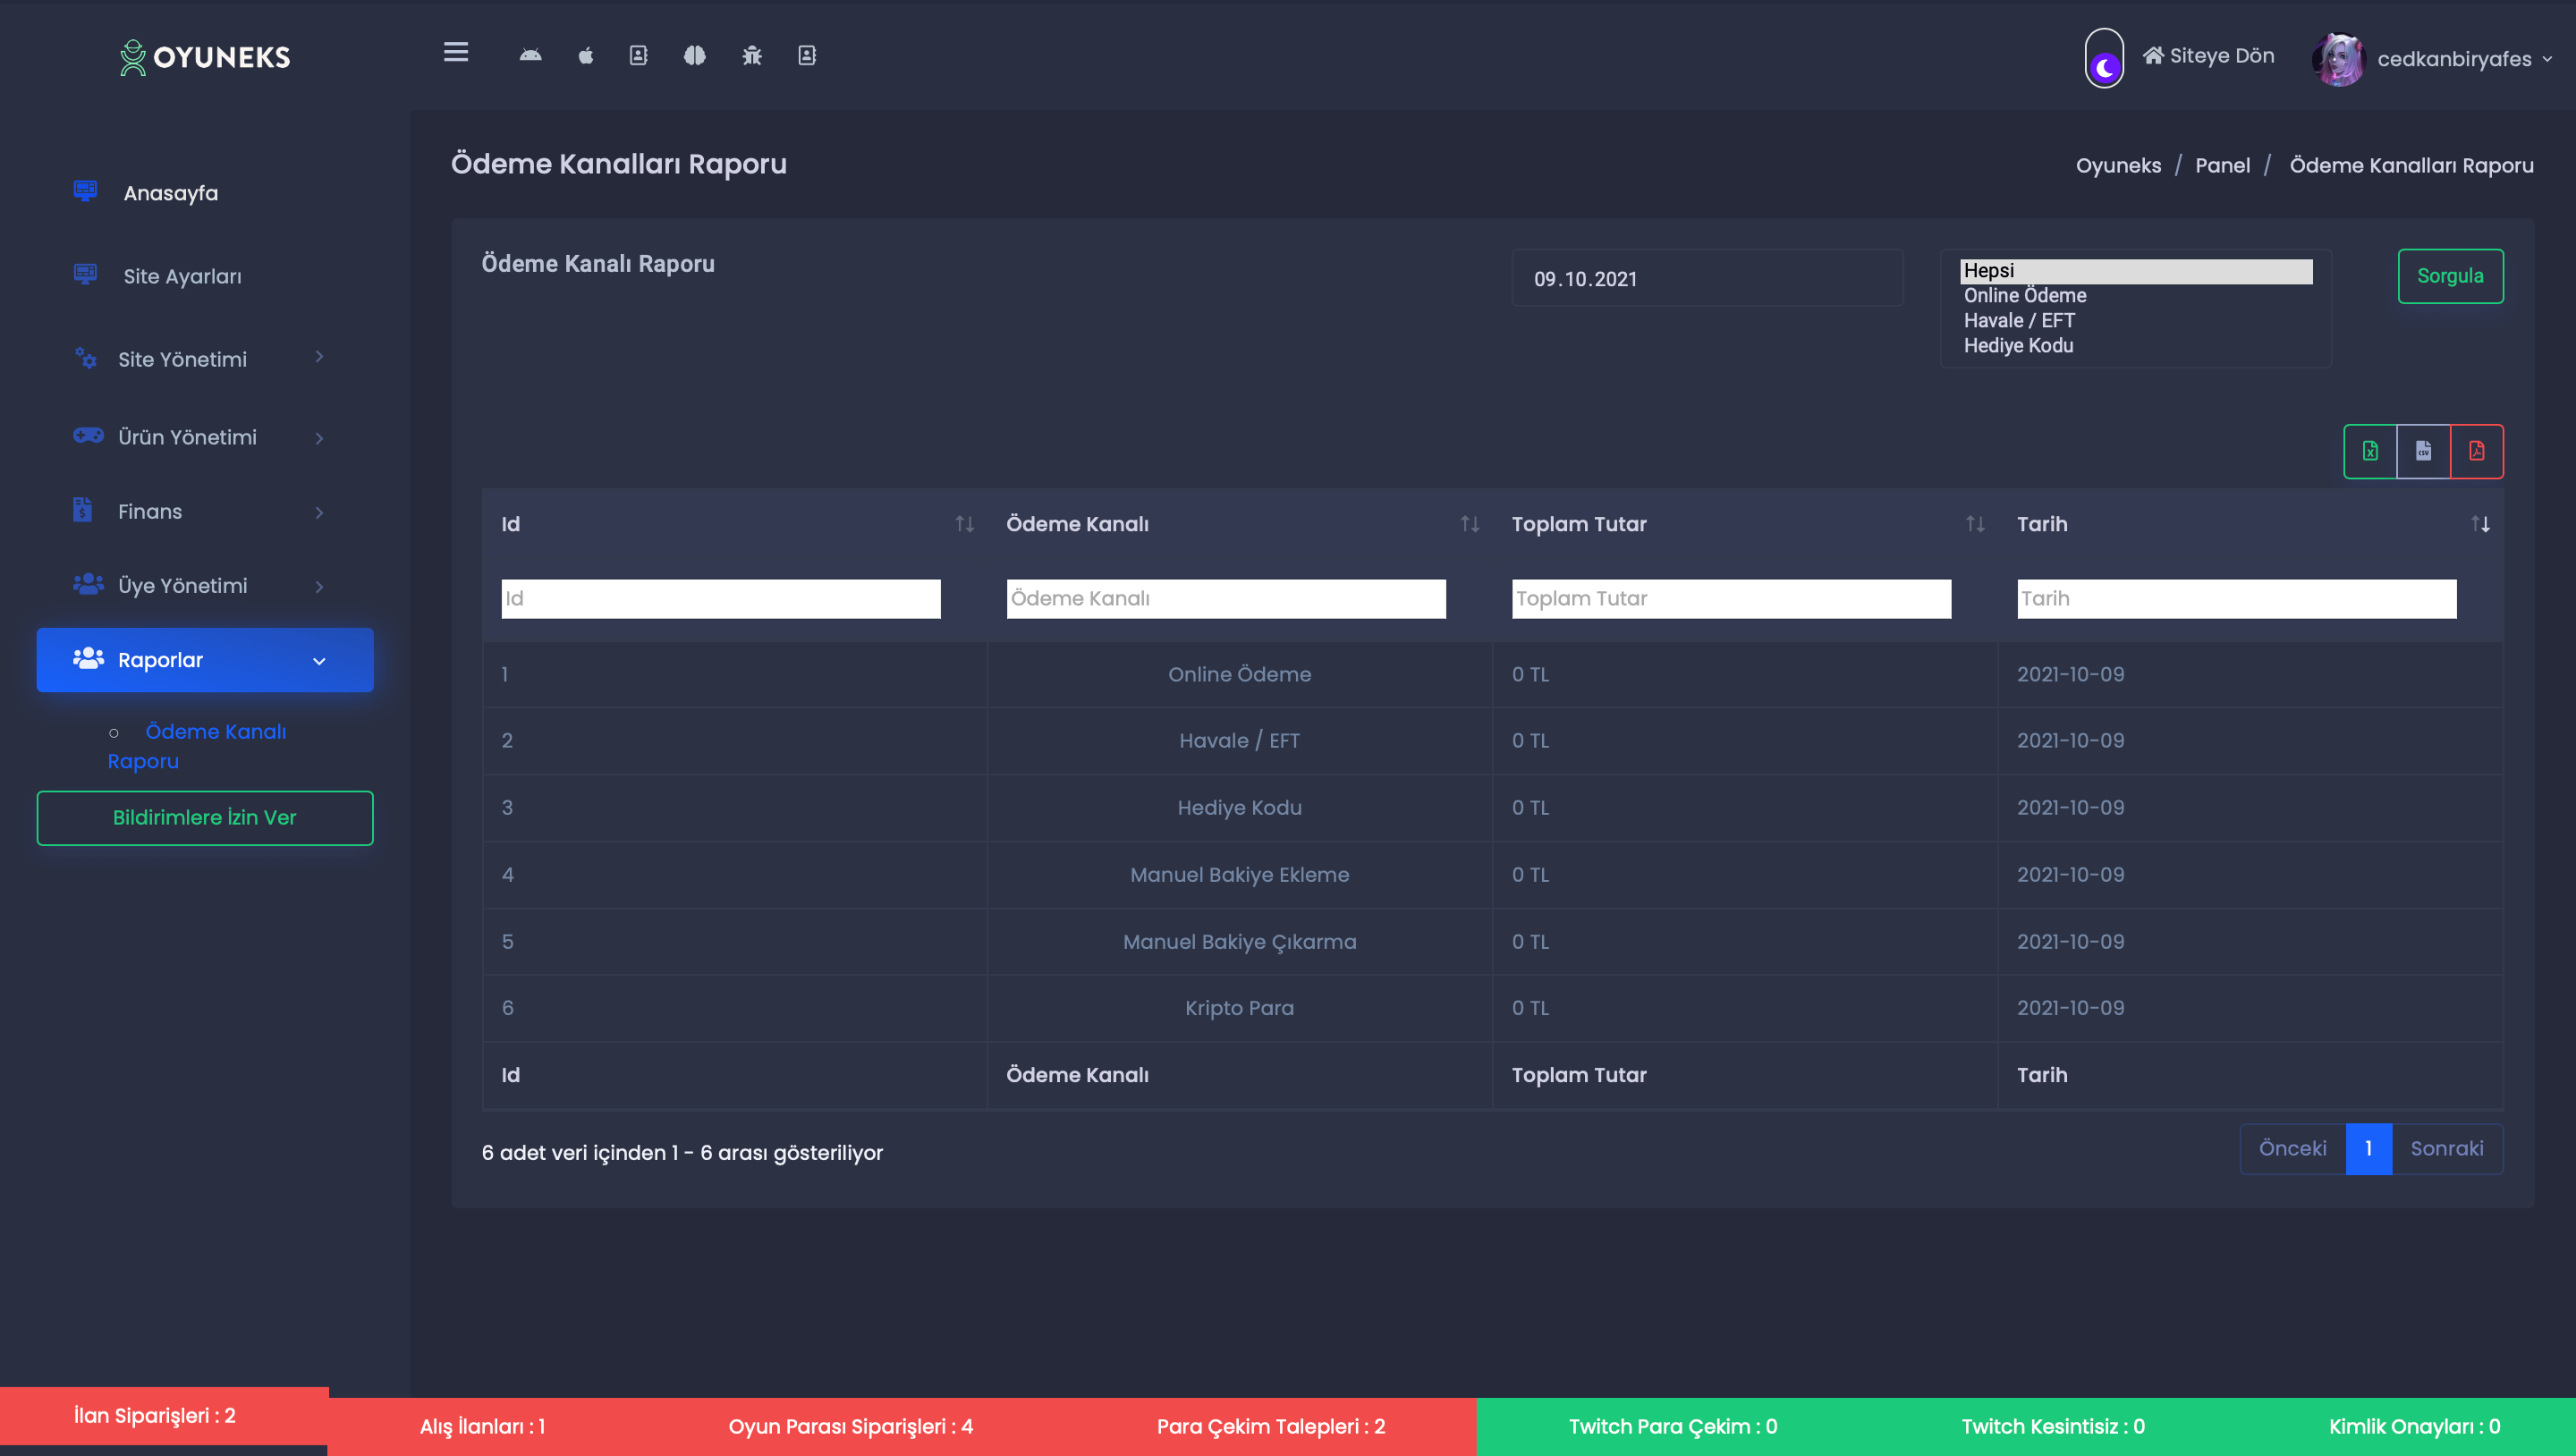
Task: Collapse the Raporlar menu
Action: pos(205,660)
